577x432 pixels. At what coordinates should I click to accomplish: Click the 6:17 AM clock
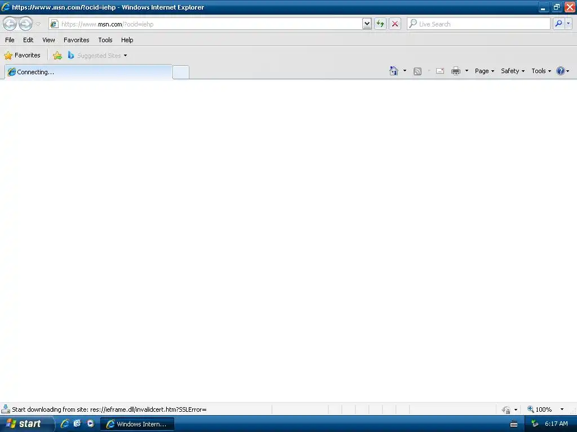tap(556, 424)
